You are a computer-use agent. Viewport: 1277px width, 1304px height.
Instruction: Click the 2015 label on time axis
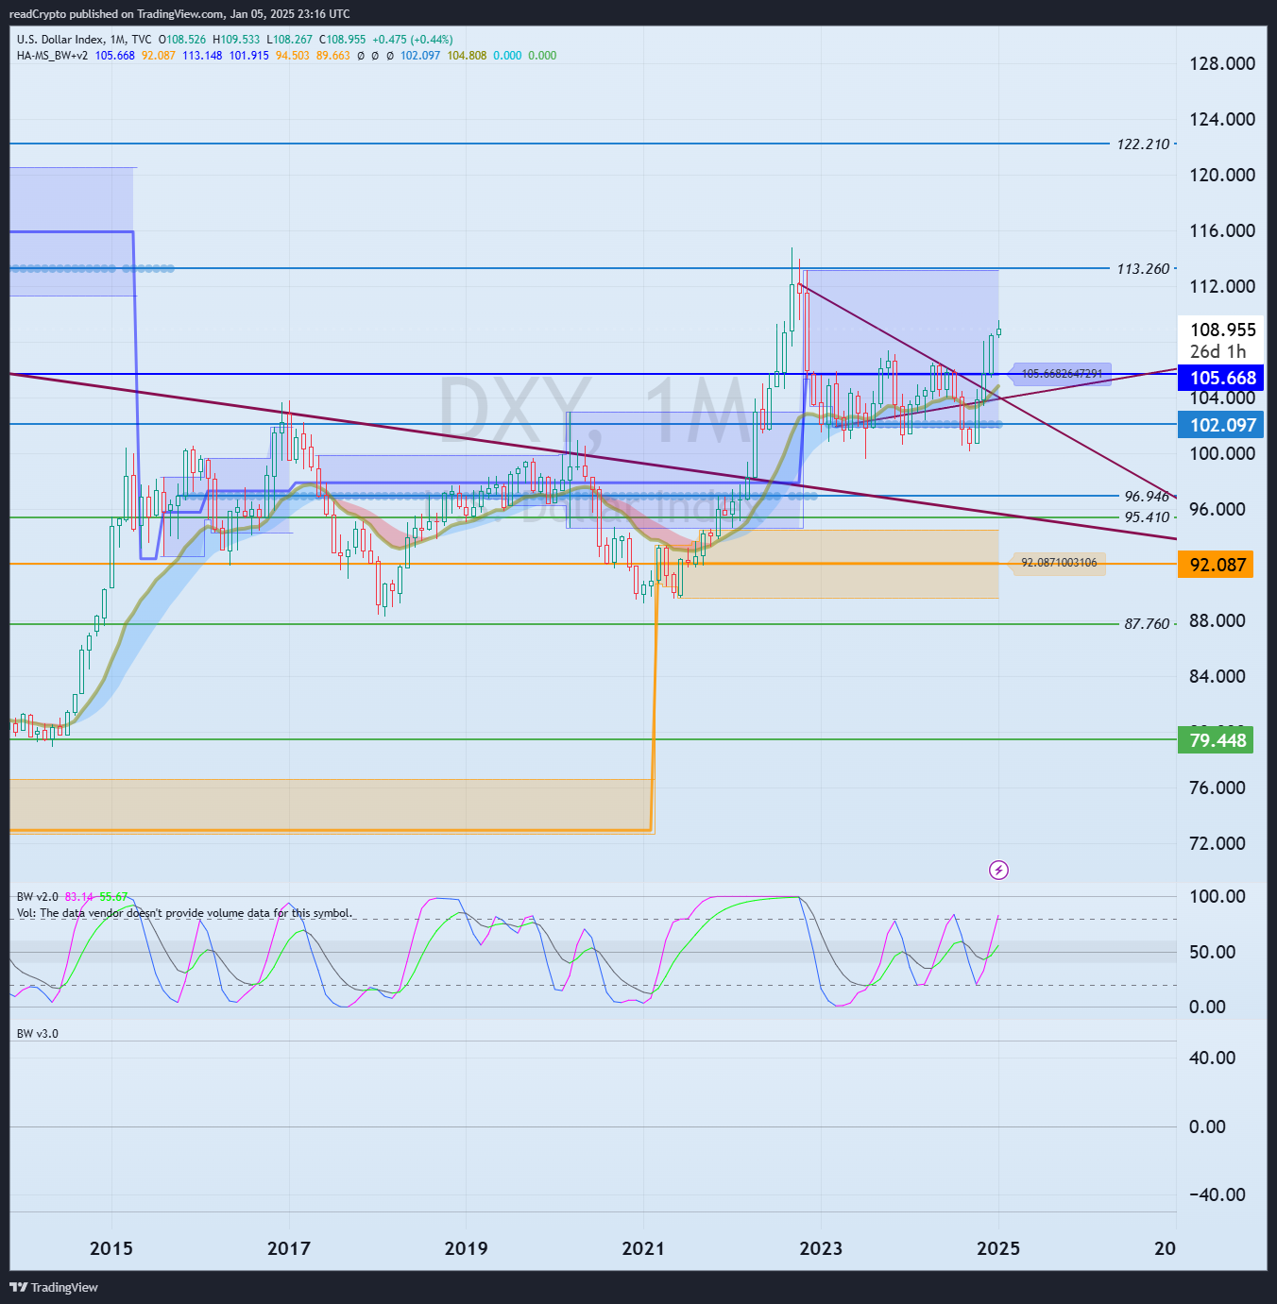(x=111, y=1248)
